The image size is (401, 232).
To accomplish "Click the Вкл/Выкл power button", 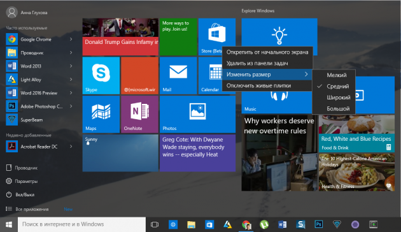I will pos(20,194).
